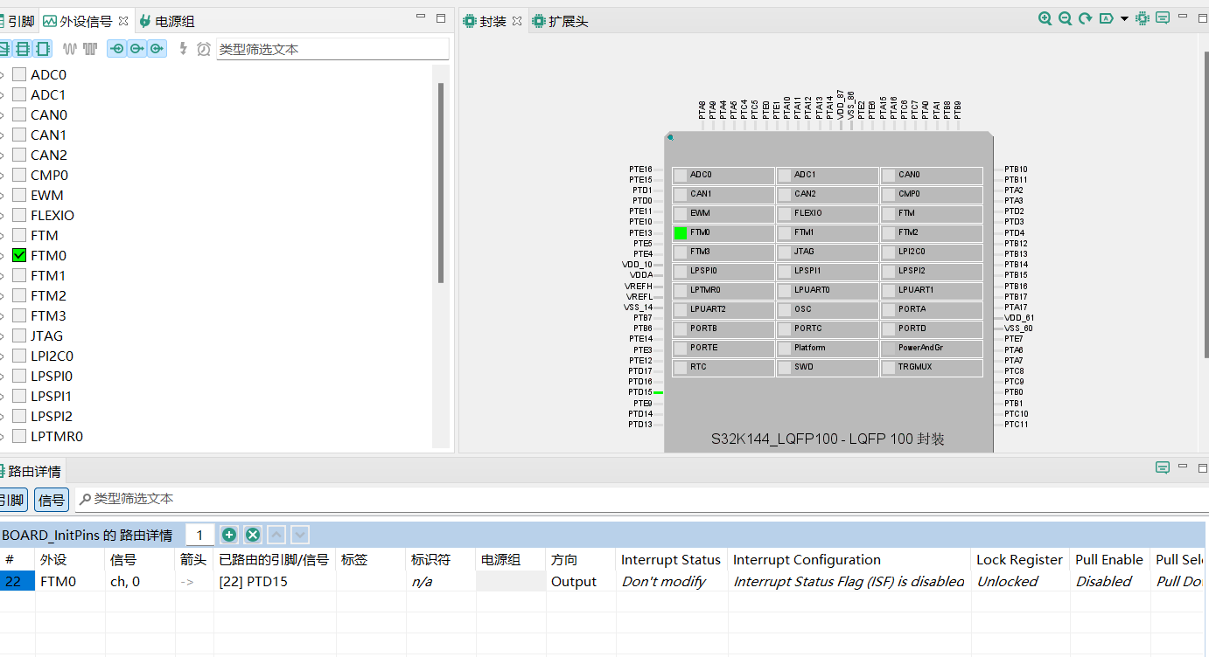Expand the FTM0 tree node
Viewport: 1209px width, 657px height.
[x=3, y=256]
